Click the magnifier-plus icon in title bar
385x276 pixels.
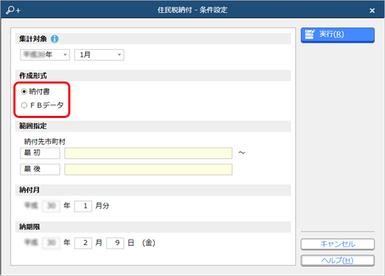[13, 10]
